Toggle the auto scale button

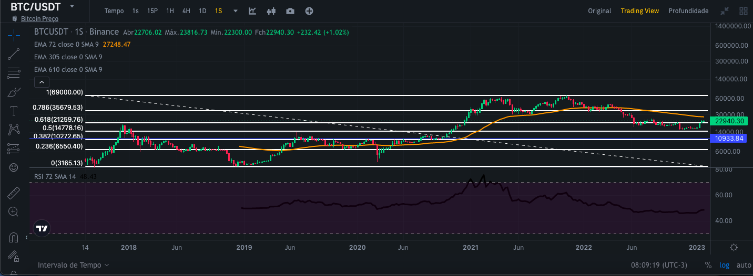[x=744, y=266]
